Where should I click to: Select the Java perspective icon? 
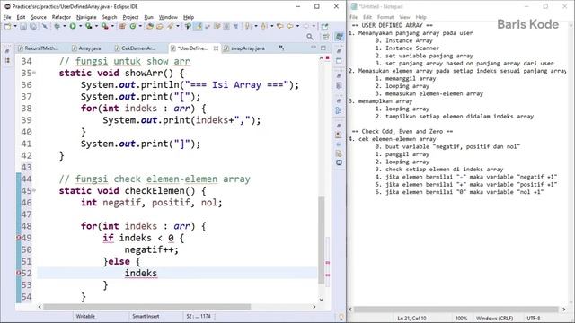point(340,37)
